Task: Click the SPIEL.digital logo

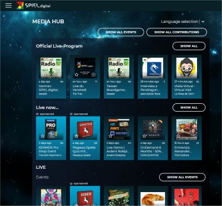Action: [33, 6]
